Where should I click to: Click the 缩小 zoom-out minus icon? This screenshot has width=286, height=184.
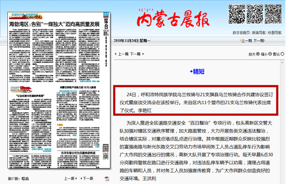(270, 54)
